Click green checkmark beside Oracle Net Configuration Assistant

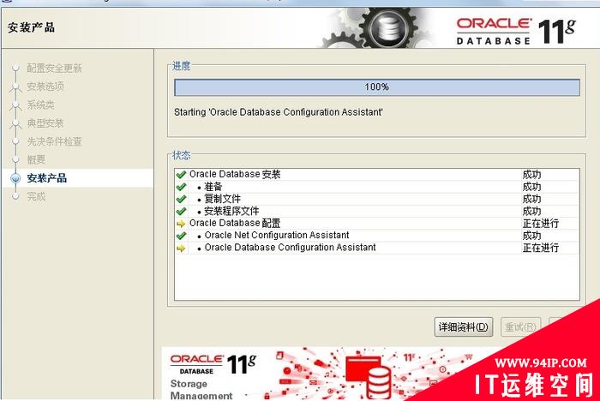[x=181, y=236]
